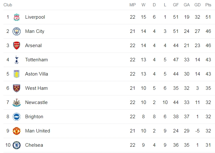
Task: Open the Tottenham team name link
Action: click(36, 60)
